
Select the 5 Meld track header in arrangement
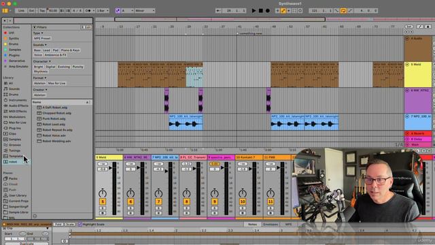tap(418, 74)
